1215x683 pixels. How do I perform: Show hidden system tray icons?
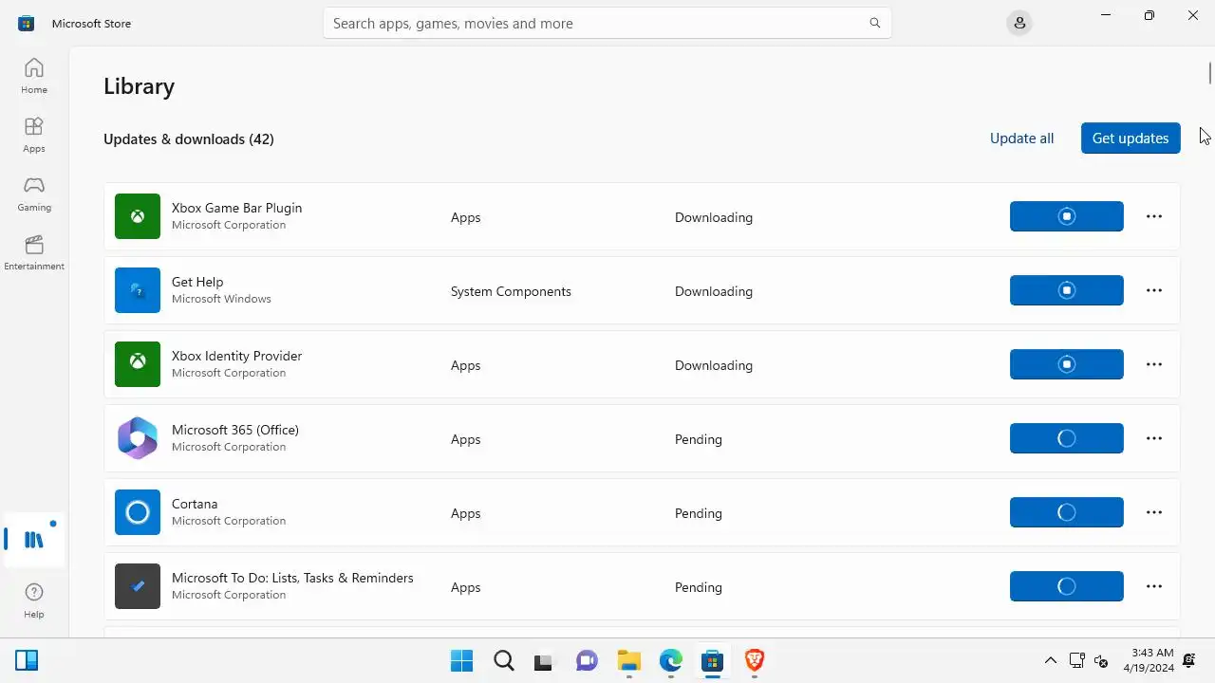point(1051,660)
